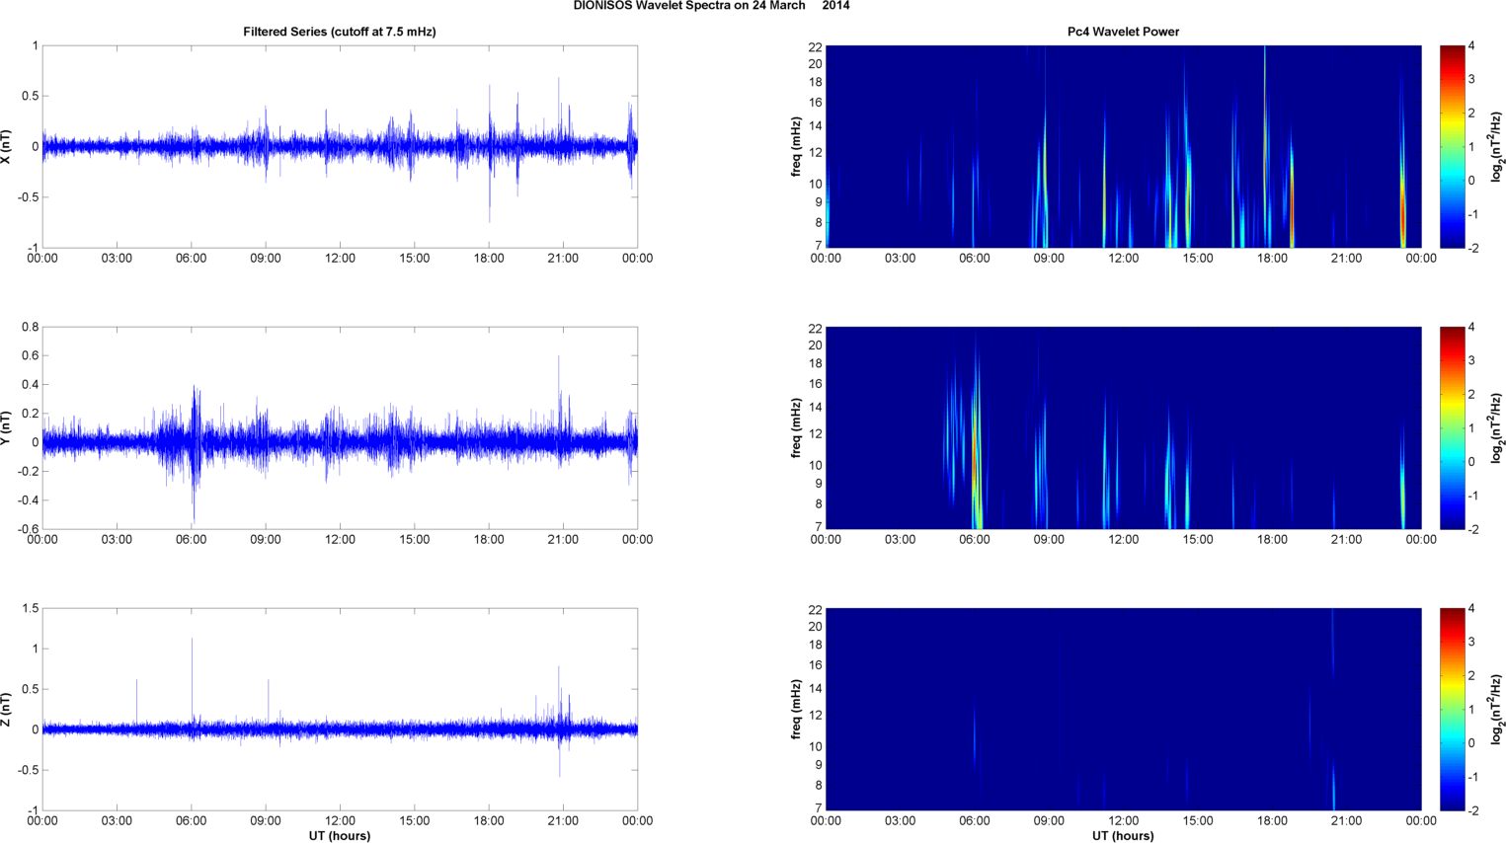
Task: Click freq (mHz) label of Y wavelet spectrum
Action: point(796,427)
